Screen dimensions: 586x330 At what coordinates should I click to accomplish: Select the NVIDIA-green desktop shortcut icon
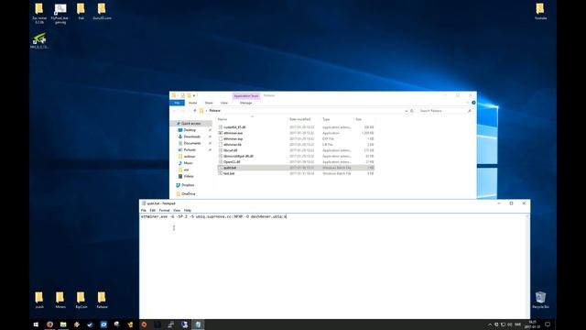(x=39, y=41)
